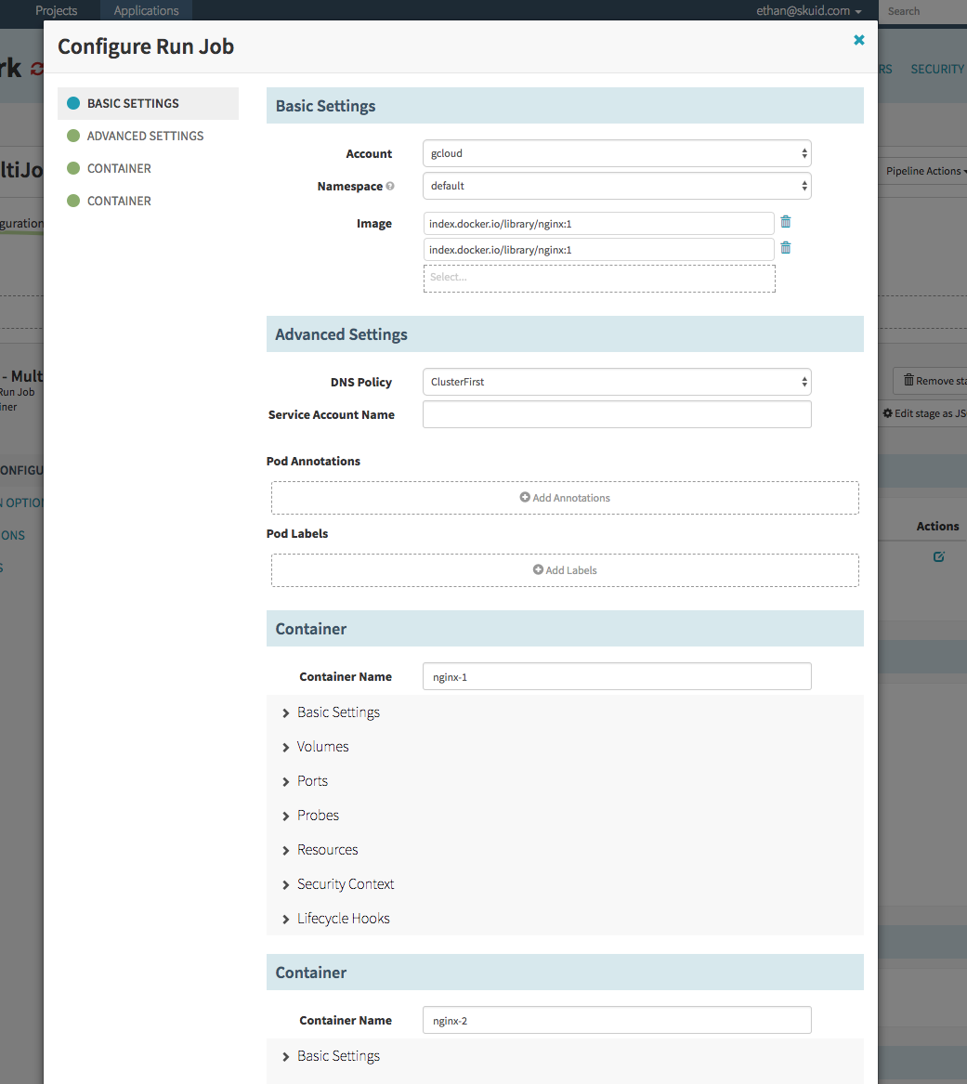Open the Namespace dropdown showing default
Image resolution: width=967 pixels, height=1084 pixels.
pyautogui.click(x=617, y=186)
